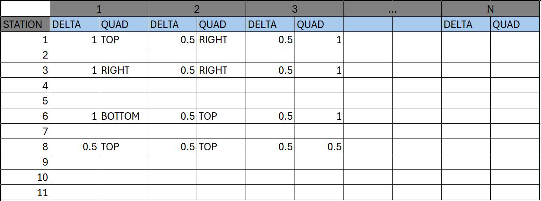Click the group header labeled N
Viewport: 541px width, 201px height.
[x=490, y=9]
